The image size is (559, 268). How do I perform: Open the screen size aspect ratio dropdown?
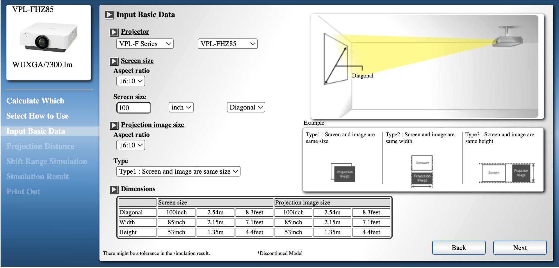tap(131, 81)
